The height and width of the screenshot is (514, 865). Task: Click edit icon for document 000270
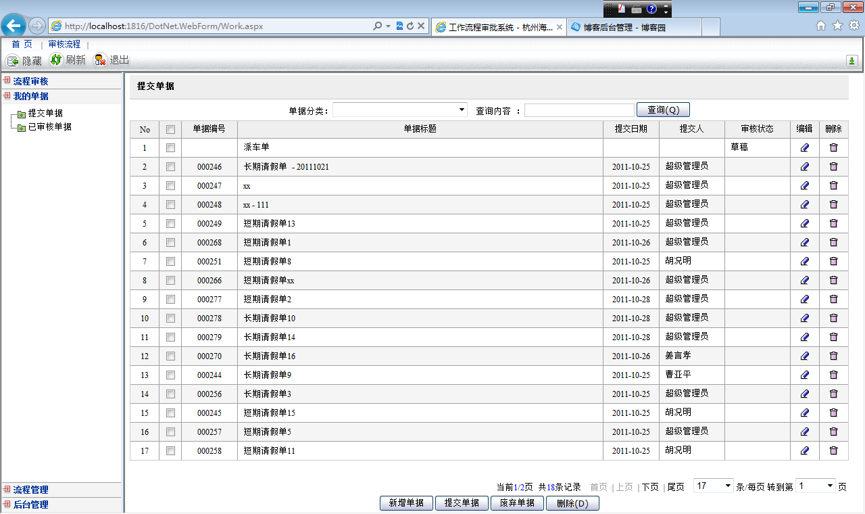[804, 356]
